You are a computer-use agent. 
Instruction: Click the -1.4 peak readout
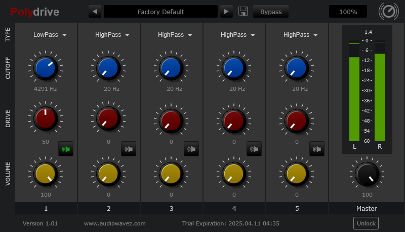click(367, 32)
